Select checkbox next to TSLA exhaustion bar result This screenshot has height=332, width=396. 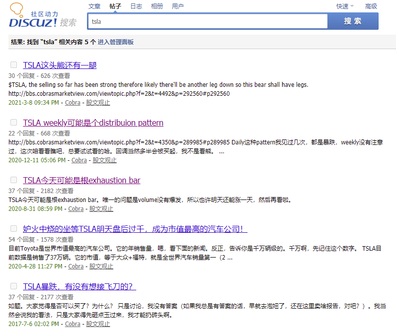coord(14,180)
